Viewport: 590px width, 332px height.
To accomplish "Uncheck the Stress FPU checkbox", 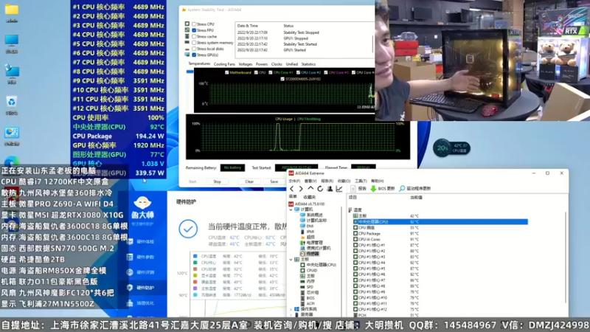I will [x=194, y=30].
